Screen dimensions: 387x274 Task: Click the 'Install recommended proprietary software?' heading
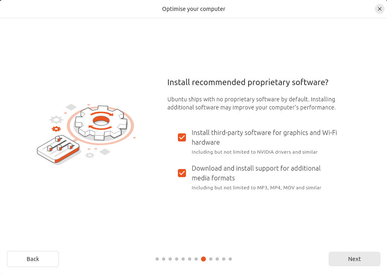(248, 82)
